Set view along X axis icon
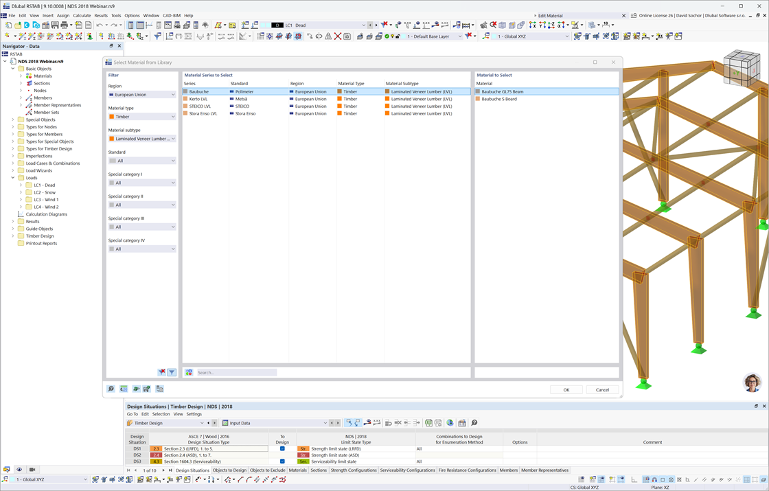 tap(532, 25)
